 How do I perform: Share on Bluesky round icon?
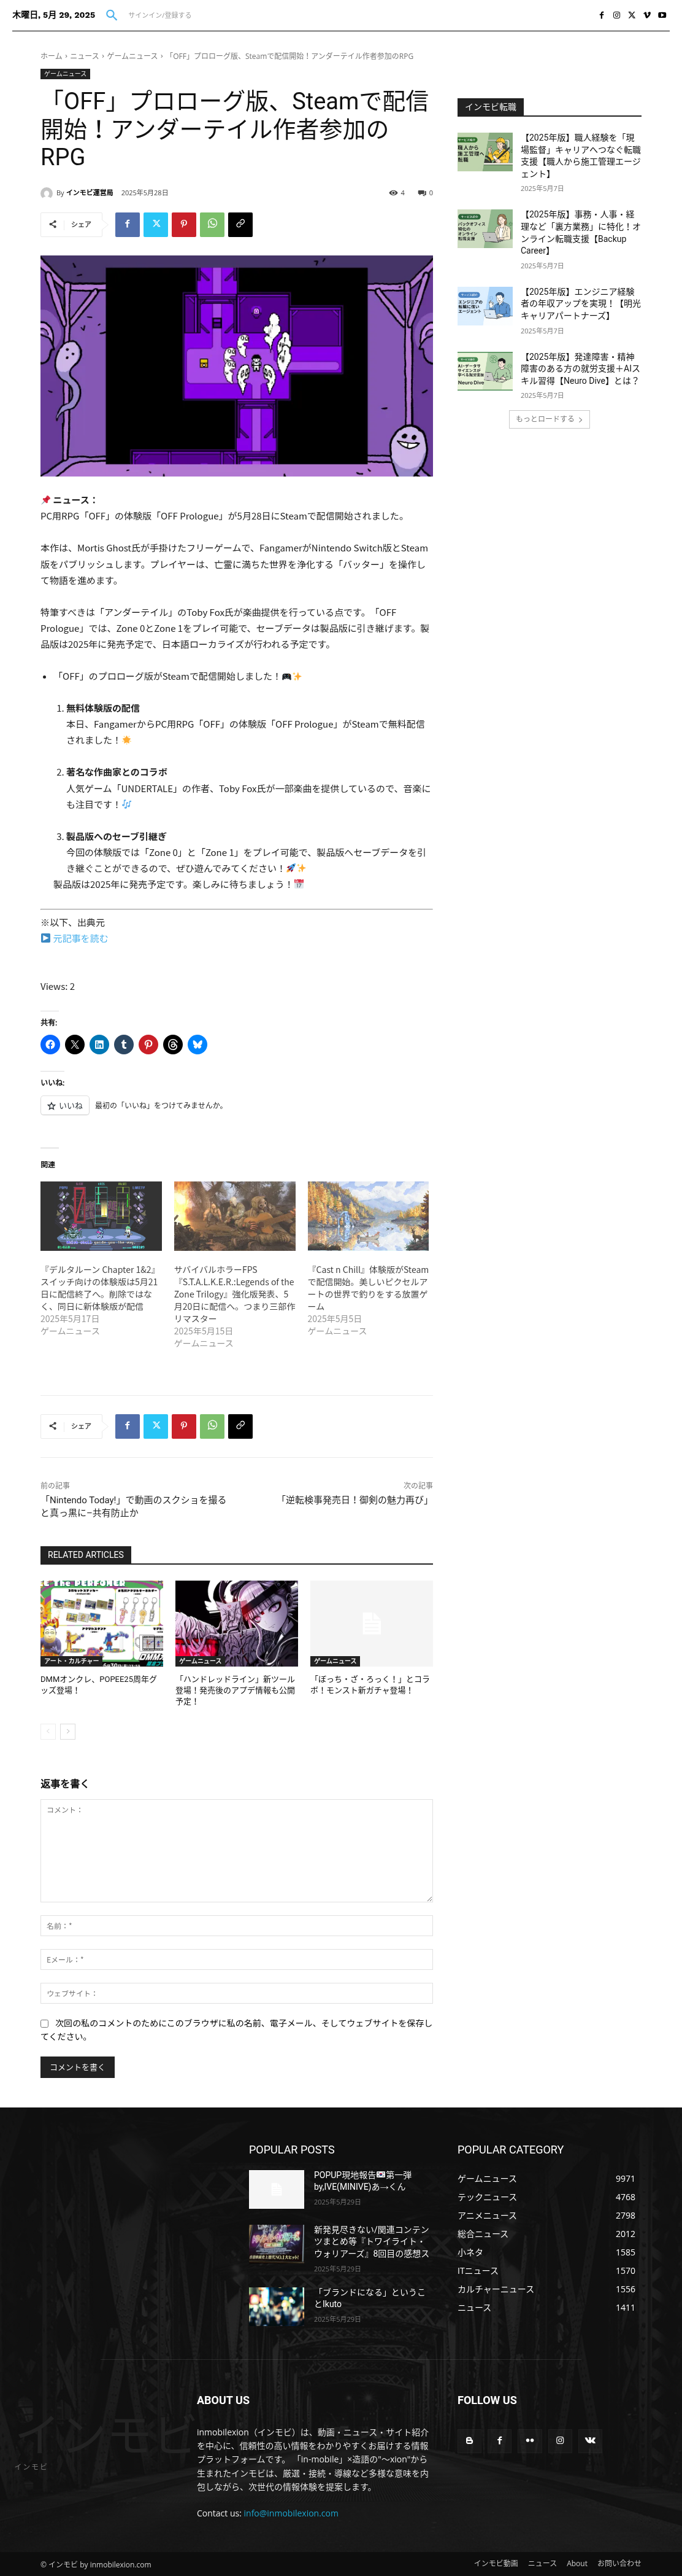(197, 1044)
